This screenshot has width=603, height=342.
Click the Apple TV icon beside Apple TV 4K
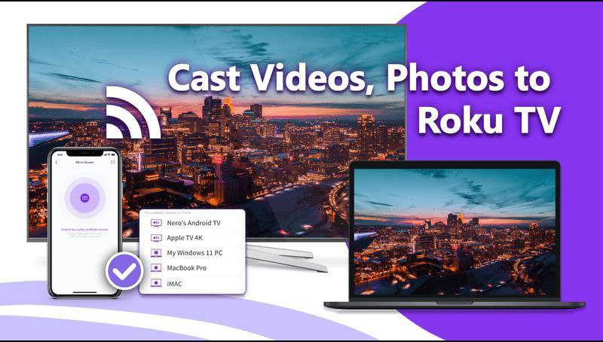point(156,238)
